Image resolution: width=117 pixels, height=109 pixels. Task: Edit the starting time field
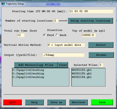click(91, 11)
